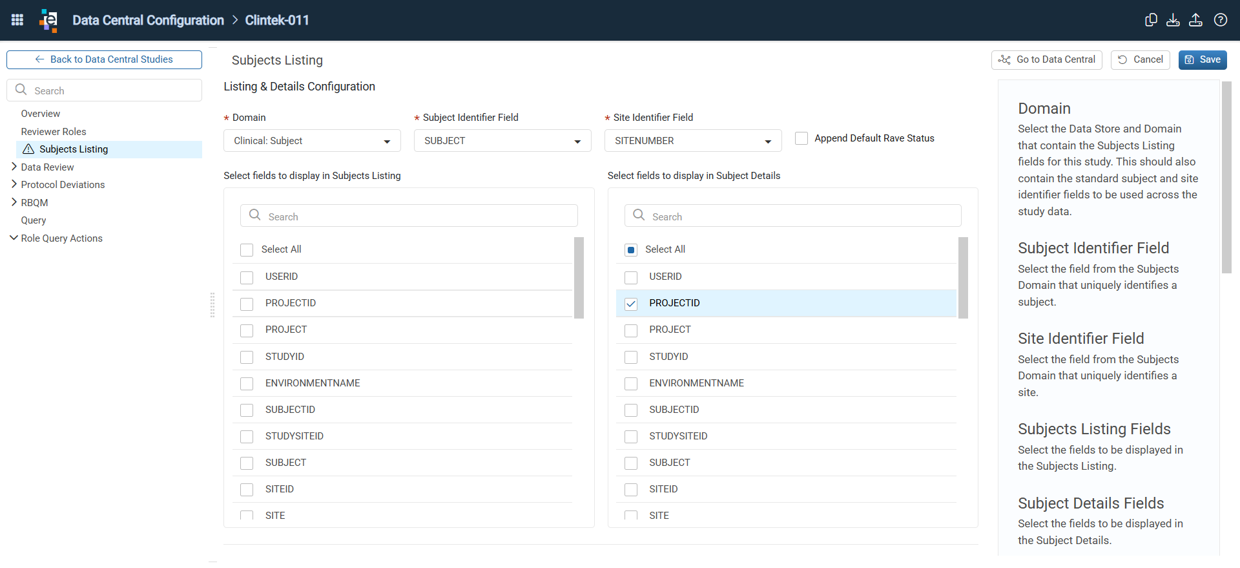Open Overview in sidebar

(40, 114)
